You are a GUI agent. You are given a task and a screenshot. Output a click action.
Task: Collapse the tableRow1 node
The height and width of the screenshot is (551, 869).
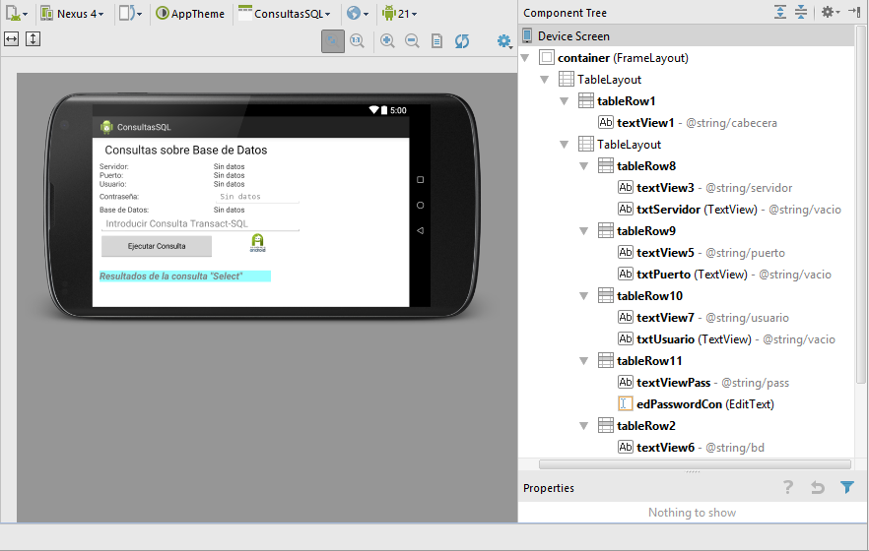pyautogui.click(x=565, y=101)
